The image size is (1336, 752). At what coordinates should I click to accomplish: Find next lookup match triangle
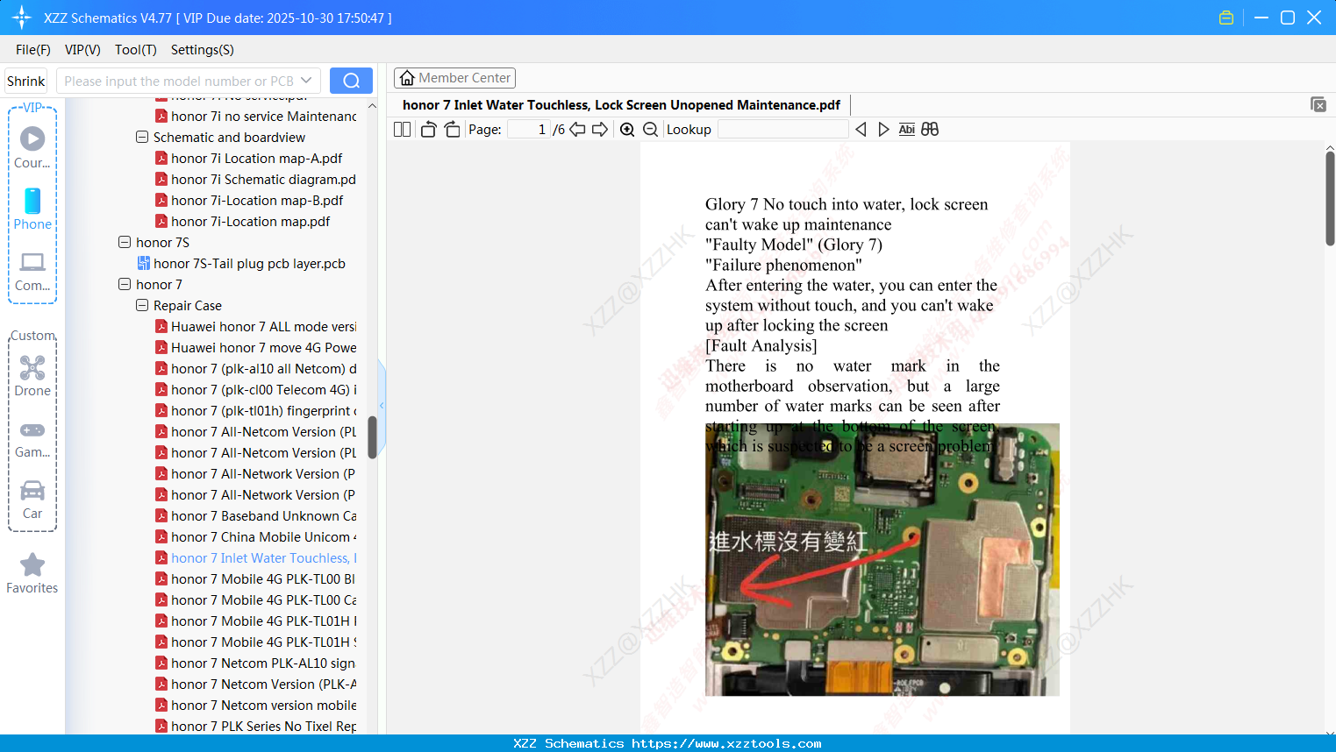[883, 130]
